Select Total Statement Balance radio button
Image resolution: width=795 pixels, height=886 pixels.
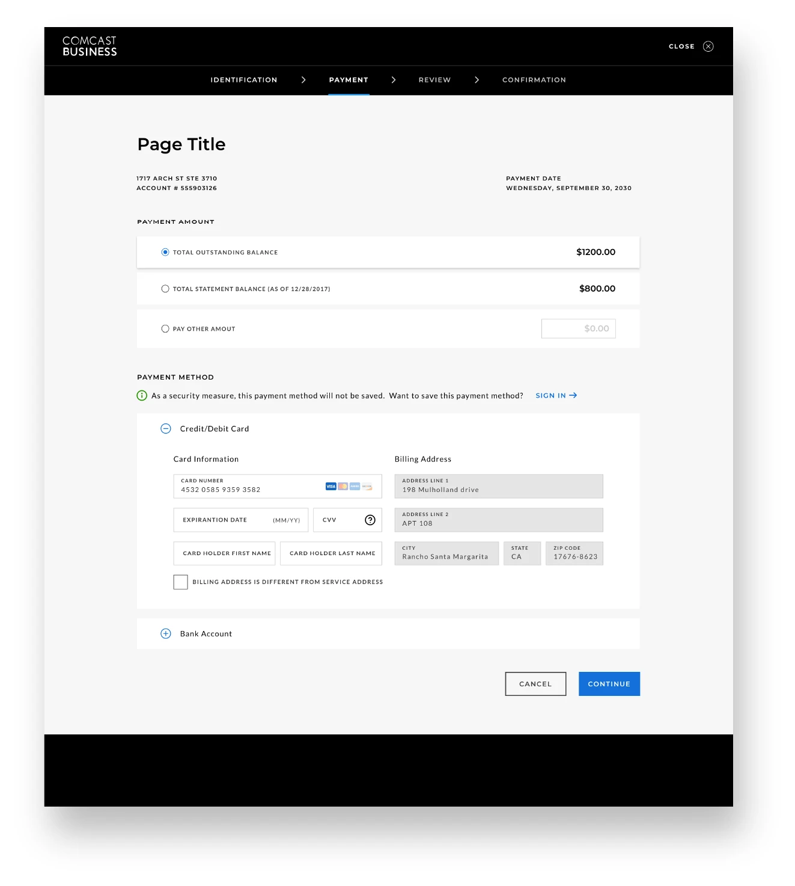[x=165, y=289]
